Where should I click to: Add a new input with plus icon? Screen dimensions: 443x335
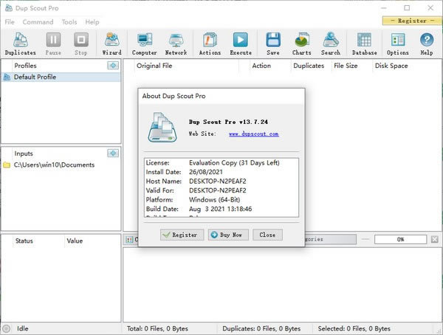pyautogui.click(x=113, y=153)
